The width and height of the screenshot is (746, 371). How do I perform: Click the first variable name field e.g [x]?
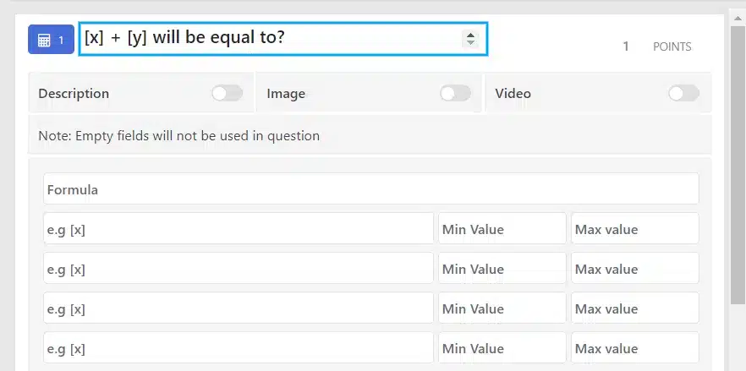pyautogui.click(x=239, y=228)
